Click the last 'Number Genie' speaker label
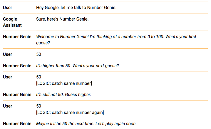Viewport: 211px width, 129px height. (17, 124)
